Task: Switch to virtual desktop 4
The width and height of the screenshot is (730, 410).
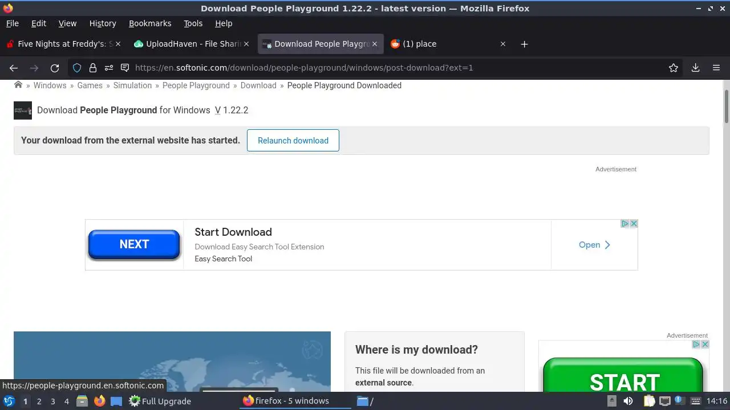Action: point(66,401)
